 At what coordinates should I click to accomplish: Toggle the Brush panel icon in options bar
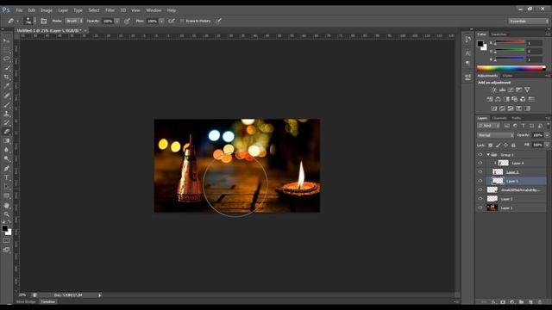44,21
